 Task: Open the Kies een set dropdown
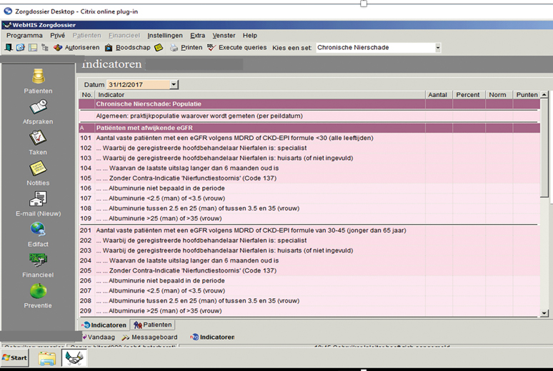pos(437,48)
